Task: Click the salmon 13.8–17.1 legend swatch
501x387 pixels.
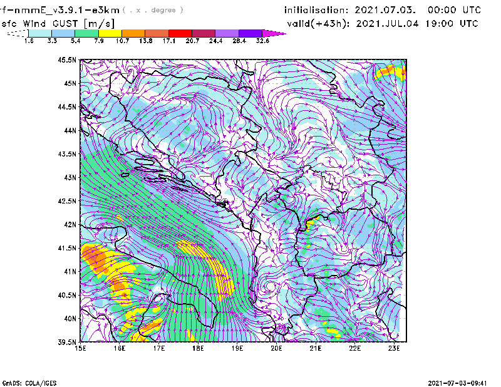Action: tap(157, 33)
